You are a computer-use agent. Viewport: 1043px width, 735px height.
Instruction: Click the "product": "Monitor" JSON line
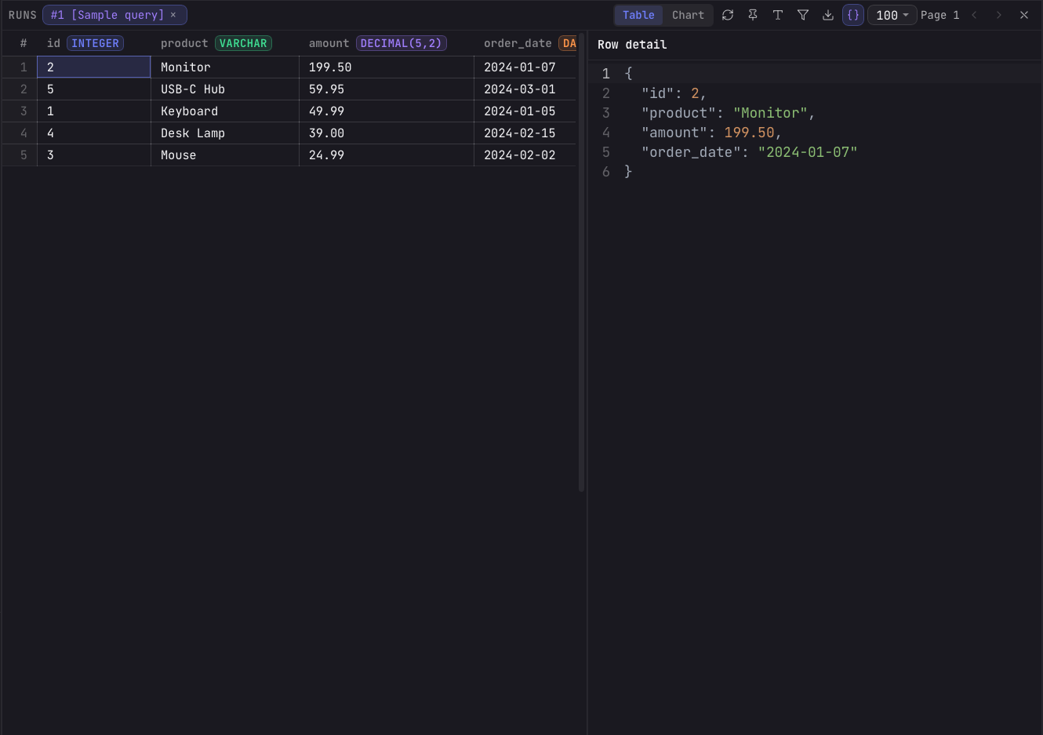pos(729,113)
